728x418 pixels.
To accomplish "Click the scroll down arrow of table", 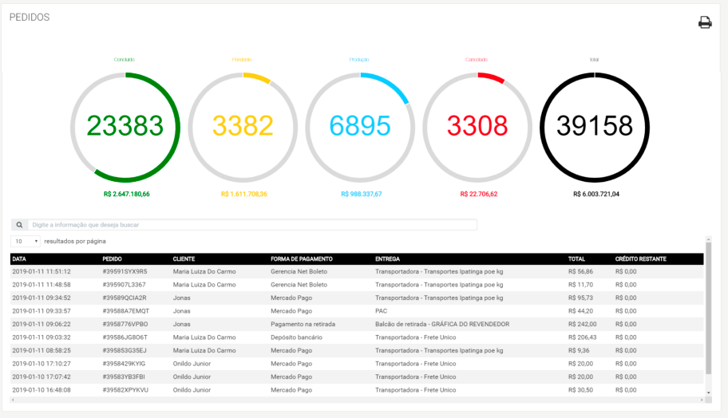I will pos(709,392).
